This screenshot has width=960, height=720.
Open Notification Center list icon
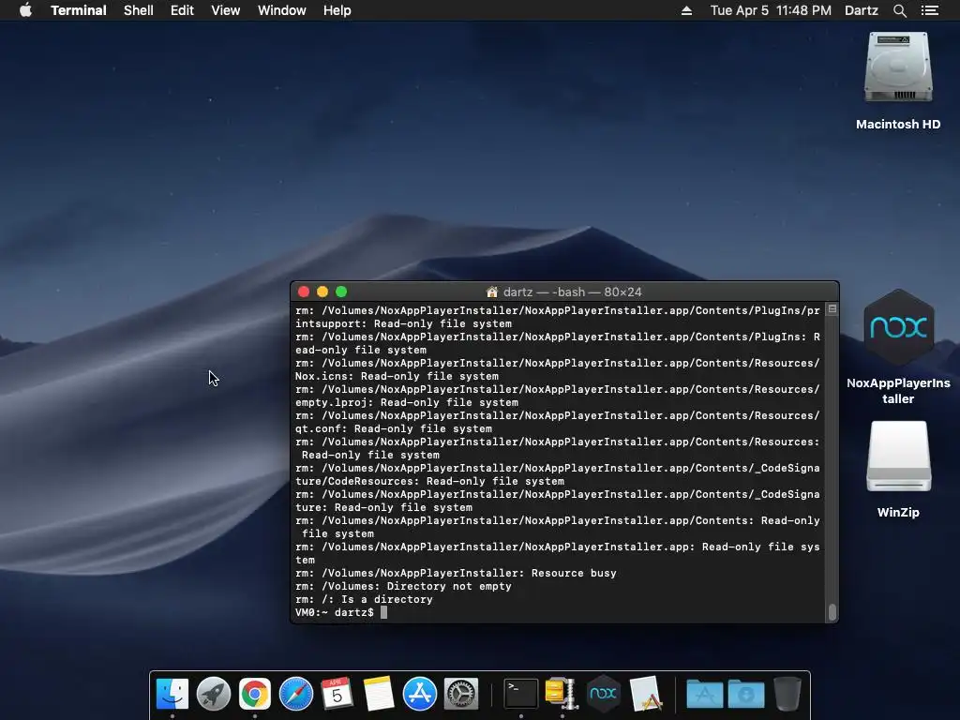(929, 10)
